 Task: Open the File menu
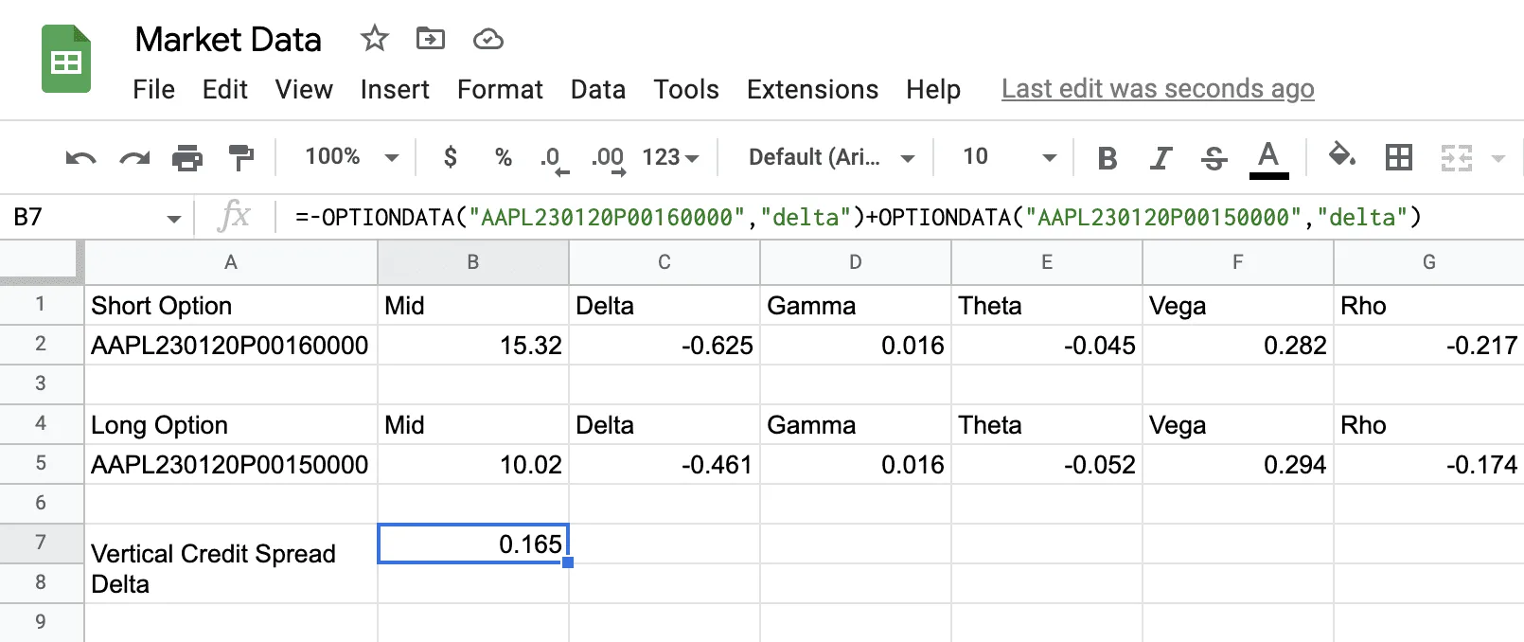(x=153, y=90)
